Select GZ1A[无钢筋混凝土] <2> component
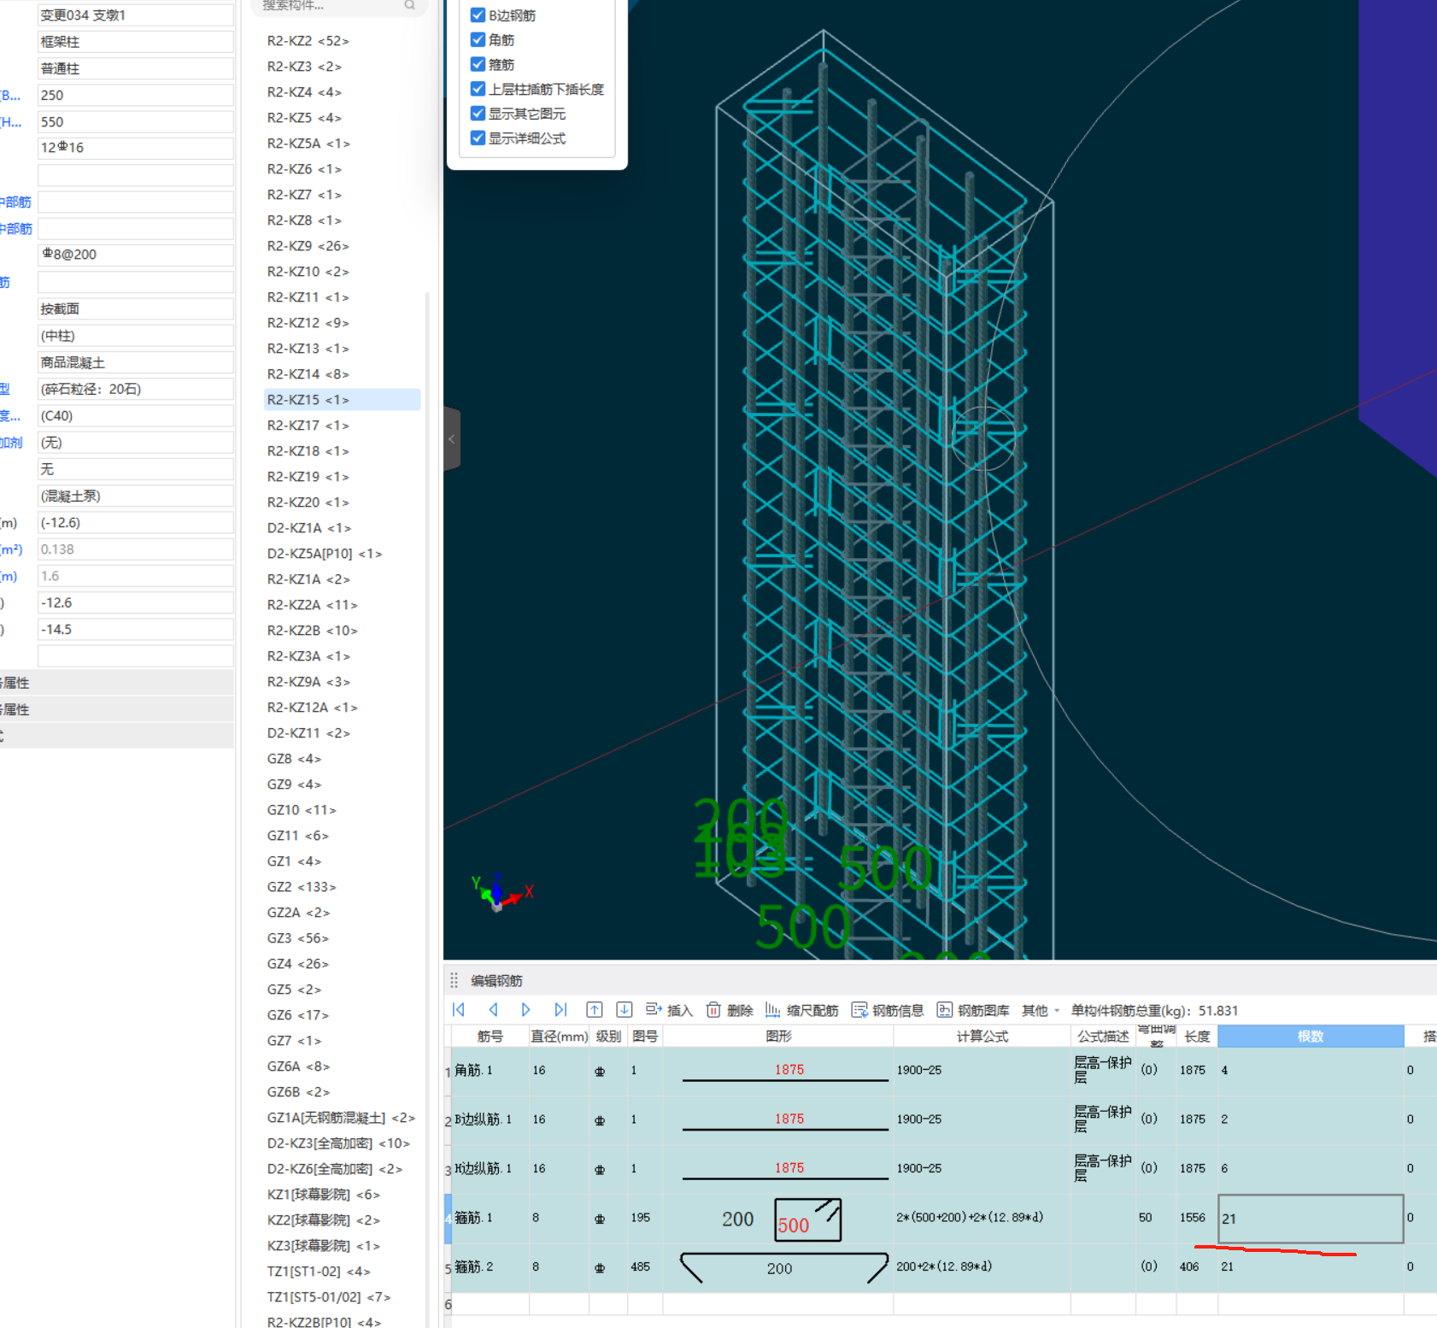 (342, 1118)
